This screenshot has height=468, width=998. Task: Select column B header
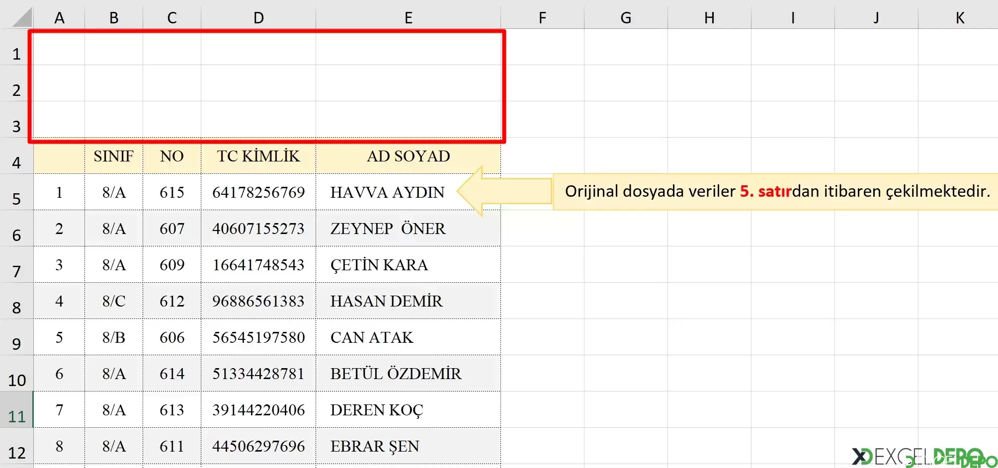114,17
